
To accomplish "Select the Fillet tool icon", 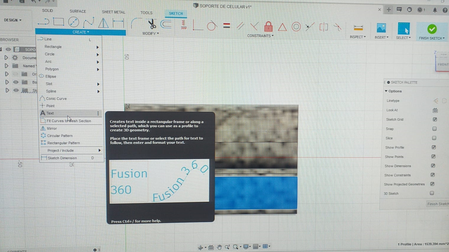I will tap(135, 23).
